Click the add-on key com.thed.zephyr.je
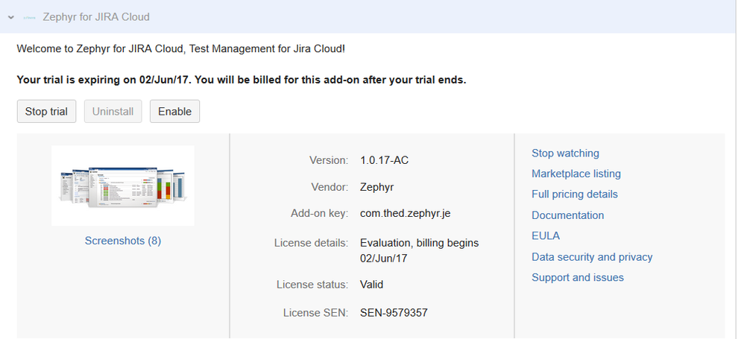 coord(405,214)
